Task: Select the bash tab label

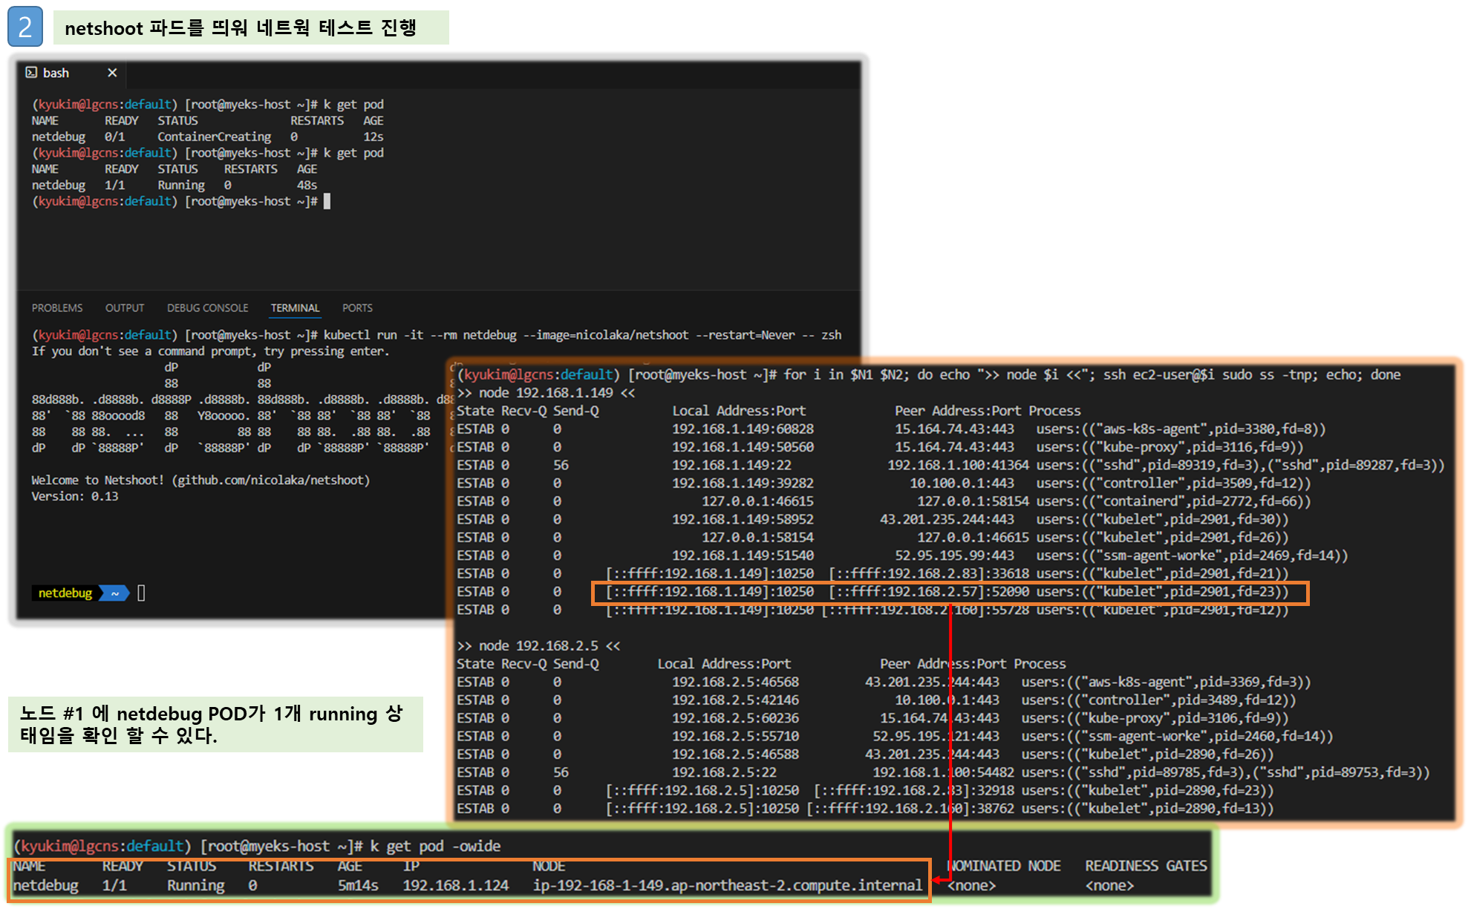Action: tap(56, 73)
